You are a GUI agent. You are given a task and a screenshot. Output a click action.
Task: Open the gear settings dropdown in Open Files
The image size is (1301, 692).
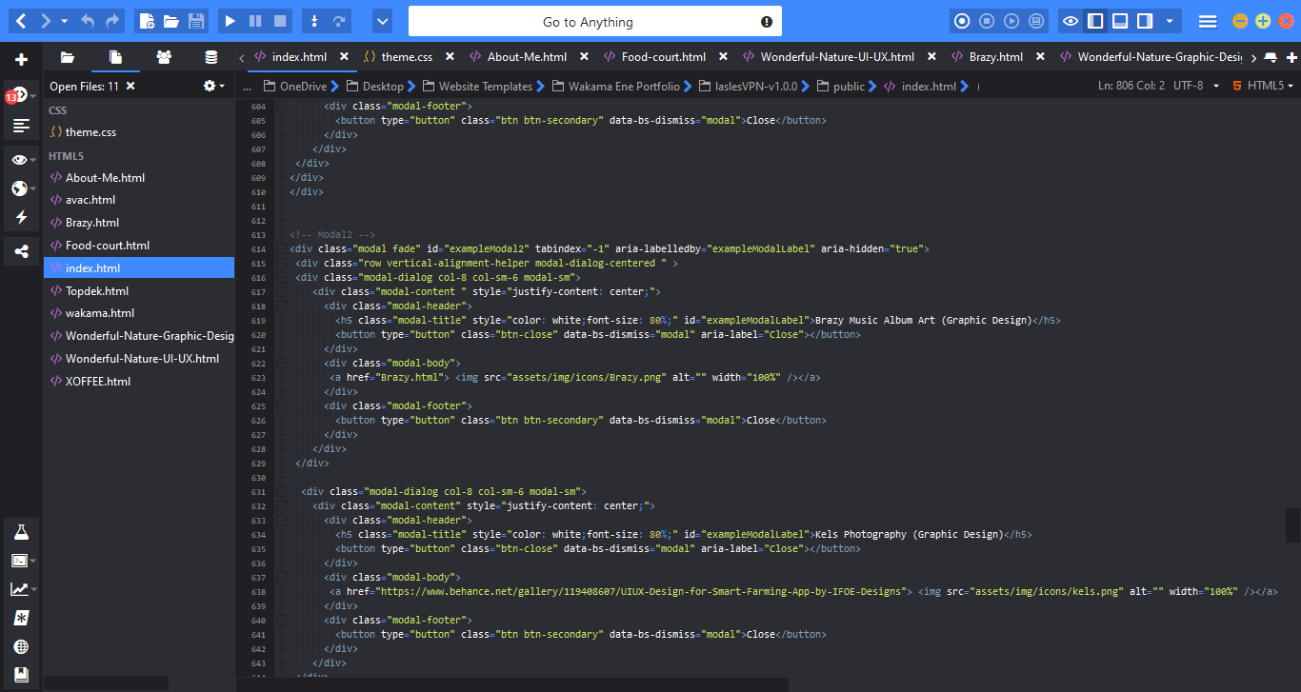[213, 86]
